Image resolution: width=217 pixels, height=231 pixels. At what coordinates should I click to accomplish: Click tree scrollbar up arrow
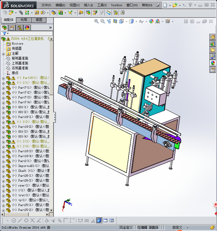coord(51,39)
